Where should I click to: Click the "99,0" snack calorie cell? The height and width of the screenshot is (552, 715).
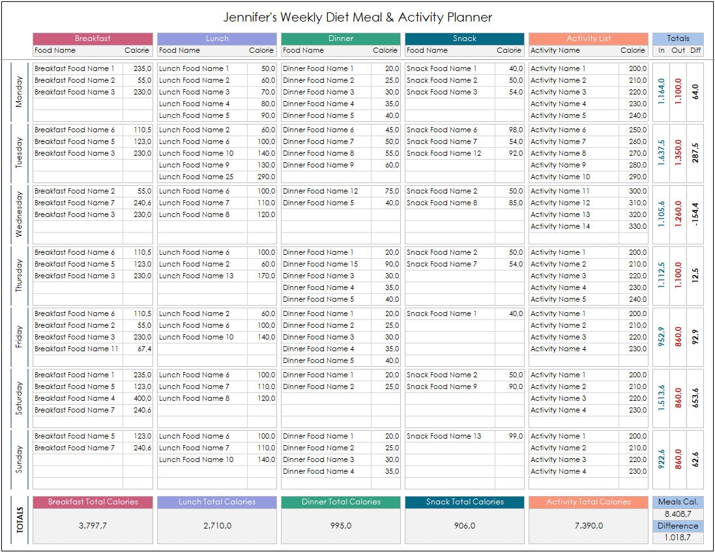pyautogui.click(x=509, y=436)
